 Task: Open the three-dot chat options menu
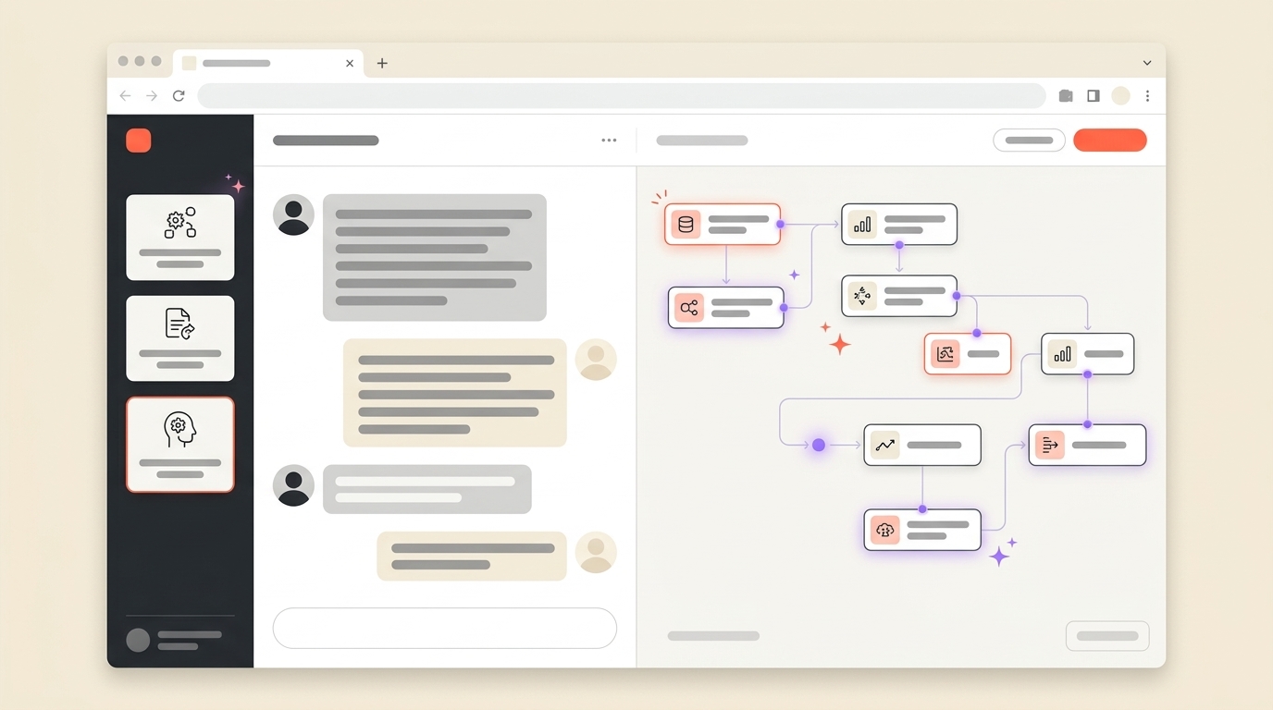coord(609,141)
